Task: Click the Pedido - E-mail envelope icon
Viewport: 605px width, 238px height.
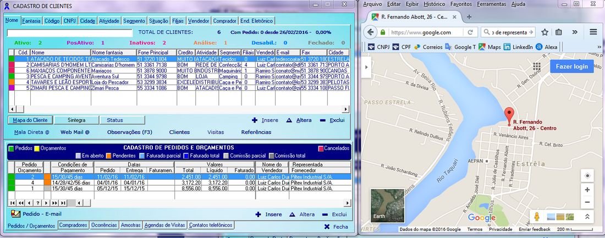Action: tap(15, 214)
